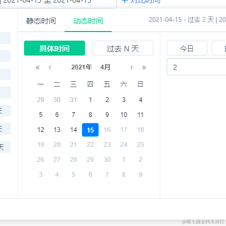Focus the days input showing 2
Viewport: 226px width, 226px height.
click(197, 67)
